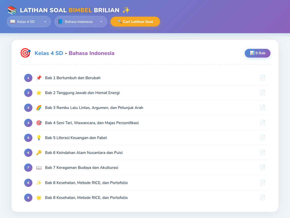Image resolution: width=290 pixels, height=218 pixels.
Task: Click the document icon on Bab 6 row
Action: click(x=262, y=152)
